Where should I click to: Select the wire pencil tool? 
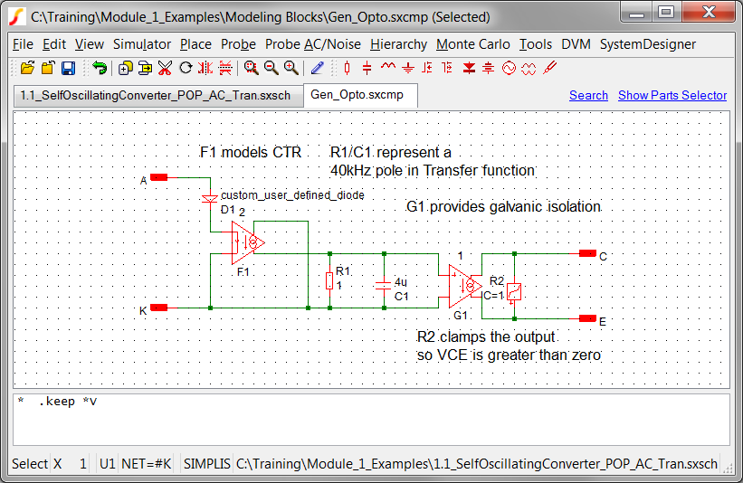317,68
